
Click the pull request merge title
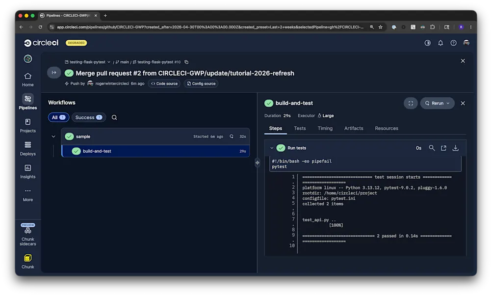185,73
